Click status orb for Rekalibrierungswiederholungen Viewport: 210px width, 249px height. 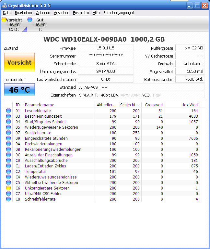8,149
